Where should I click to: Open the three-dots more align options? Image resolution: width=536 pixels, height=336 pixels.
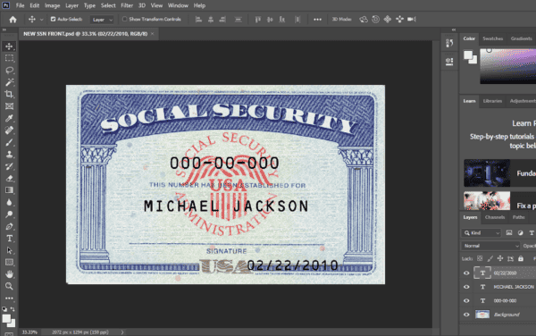pos(317,20)
